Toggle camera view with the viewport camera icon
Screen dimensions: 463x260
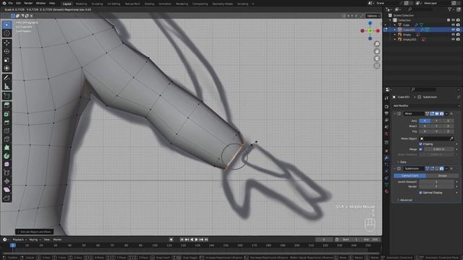[x=377, y=58]
